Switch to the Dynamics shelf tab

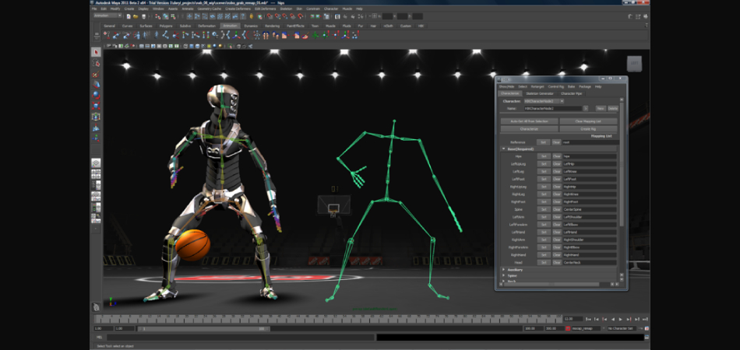click(251, 25)
